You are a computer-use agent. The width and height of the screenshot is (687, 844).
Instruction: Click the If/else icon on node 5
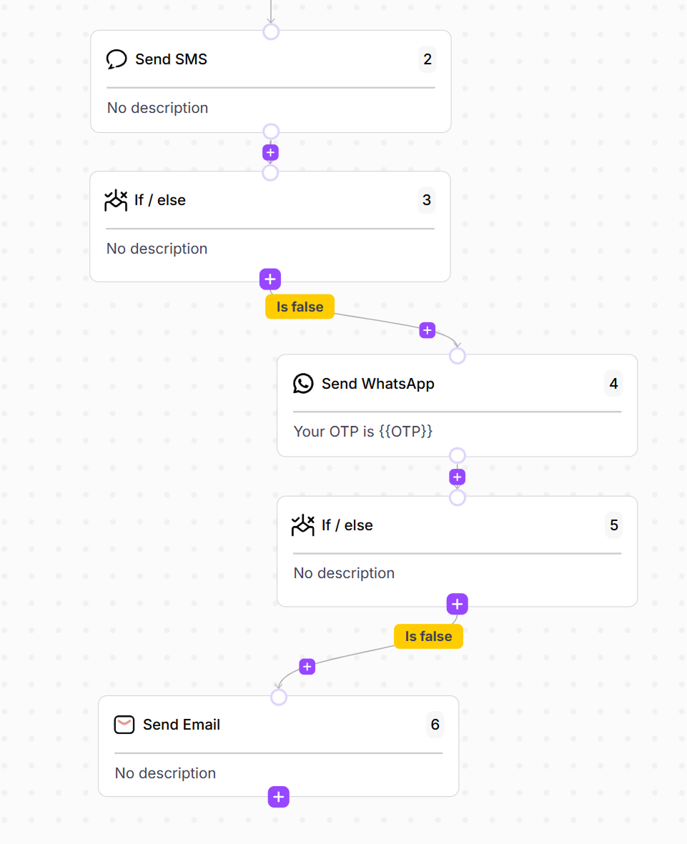click(303, 525)
